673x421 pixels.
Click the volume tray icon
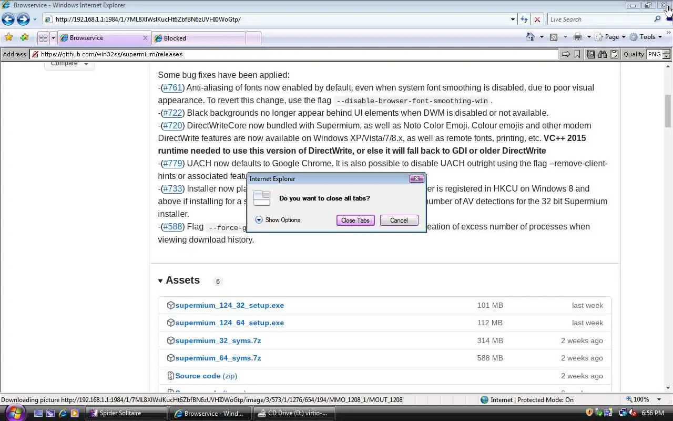click(x=632, y=413)
